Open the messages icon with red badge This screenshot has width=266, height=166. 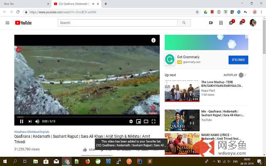[232, 22]
